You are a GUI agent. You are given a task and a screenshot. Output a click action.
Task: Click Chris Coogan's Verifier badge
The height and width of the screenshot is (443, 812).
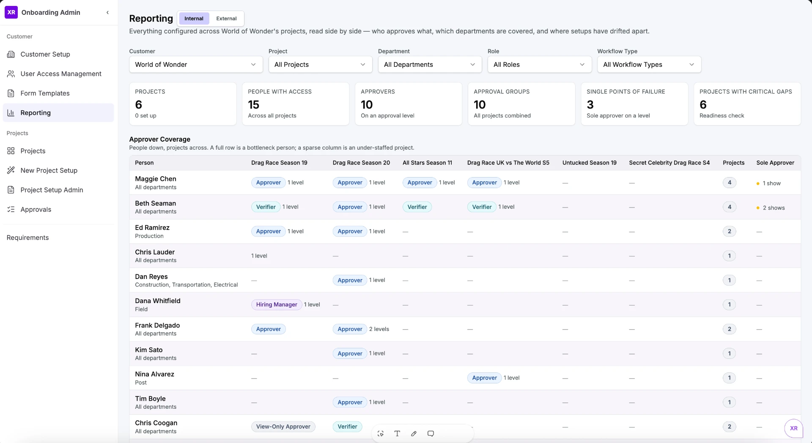(347, 427)
